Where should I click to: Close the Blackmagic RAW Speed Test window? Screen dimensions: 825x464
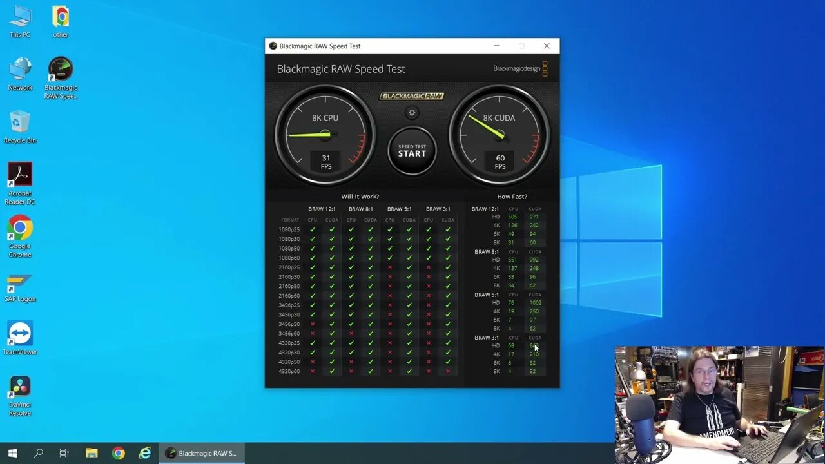[547, 46]
